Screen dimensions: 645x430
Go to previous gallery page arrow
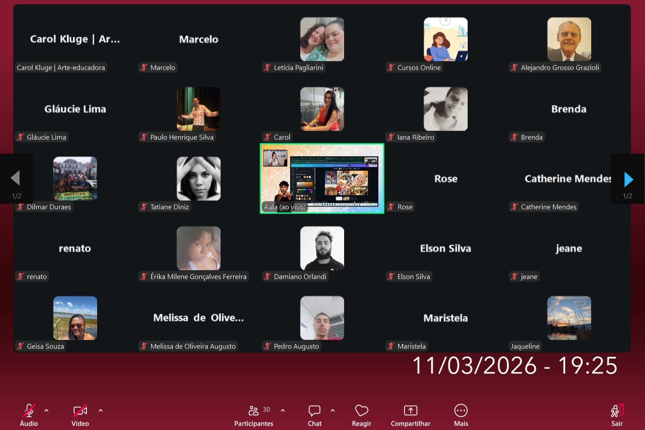[x=15, y=178]
